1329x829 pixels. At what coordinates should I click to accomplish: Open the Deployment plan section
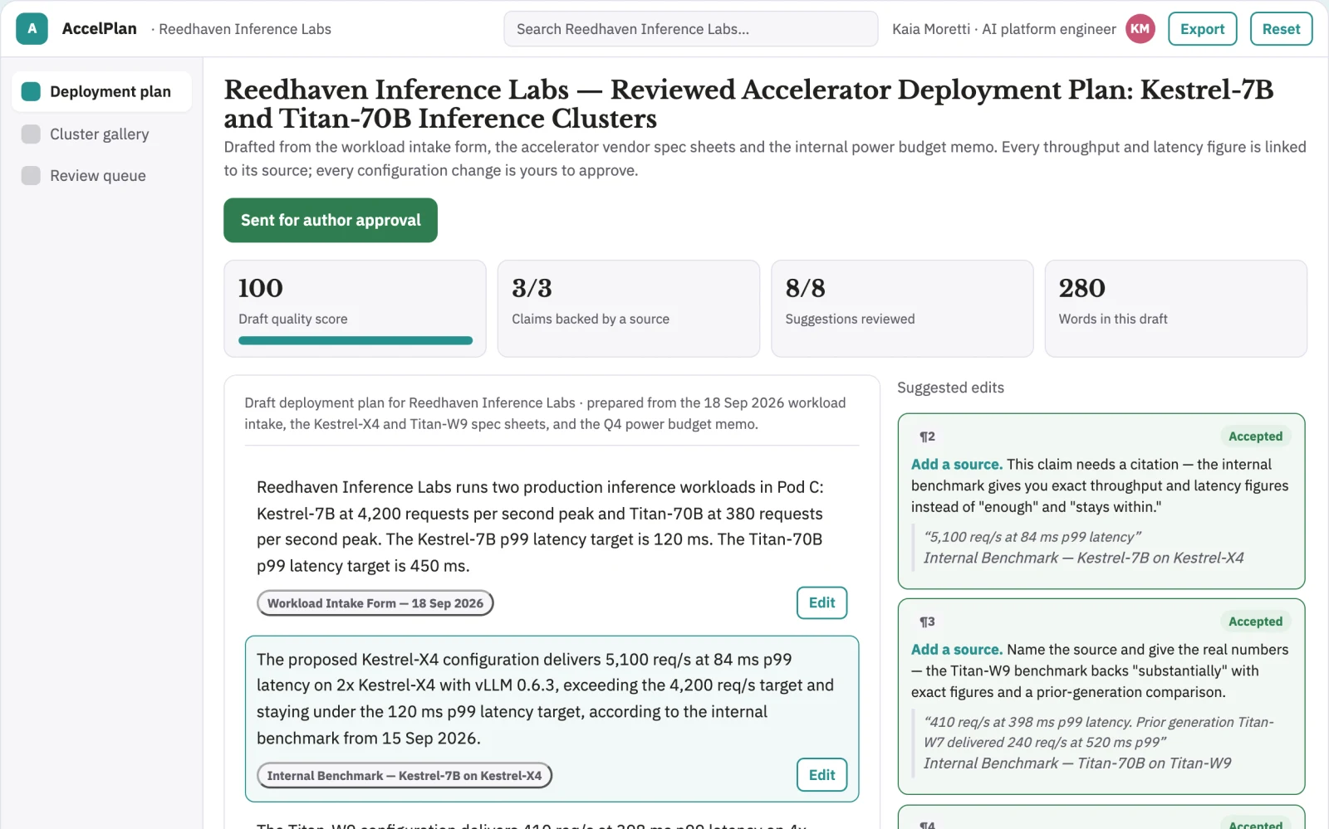point(101,91)
